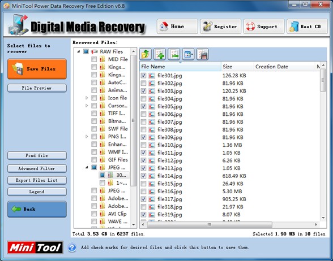The image size is (333, 261).
Task: Go Back with the blue Back button
Action: pyautogui.click(x=37, y=209)
